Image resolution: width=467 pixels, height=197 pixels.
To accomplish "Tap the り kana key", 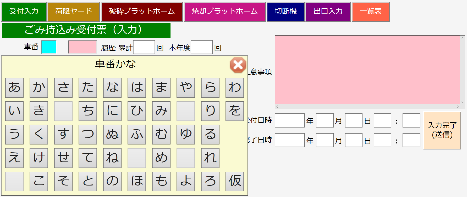I will 210,111.
